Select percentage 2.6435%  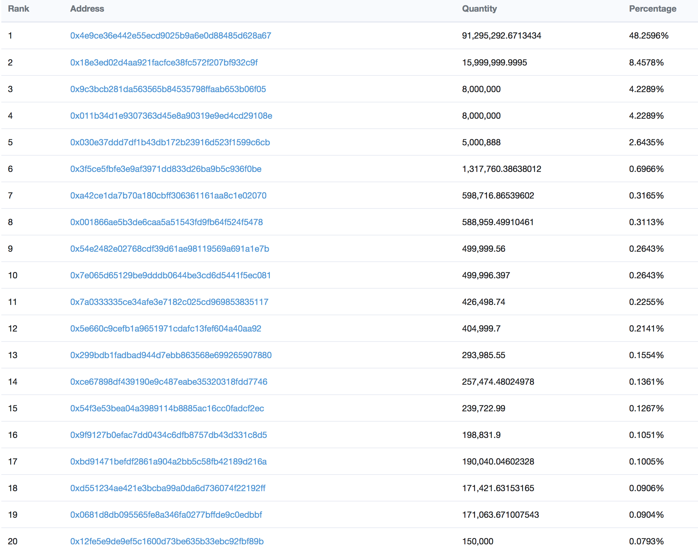[x=646, y=142]
